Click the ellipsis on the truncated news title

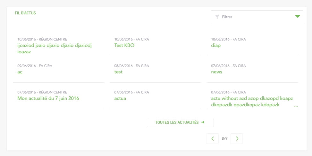[x=296, y=106]
